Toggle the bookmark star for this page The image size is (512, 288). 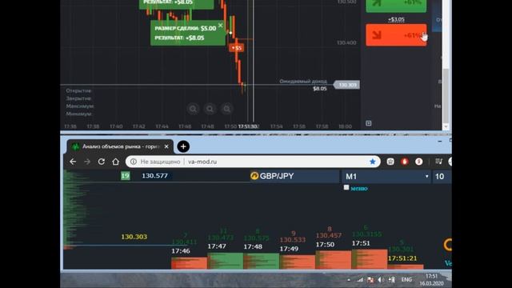[373, 162]
